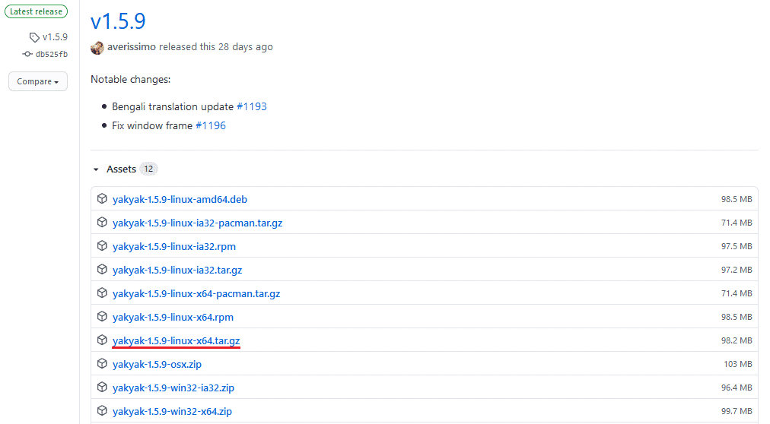The height and width of the screenshot is (424, 770).
Task: Click the package icon beside yakyak-1.5.9-linux-x64.rpm
Action: coord(102,316)
